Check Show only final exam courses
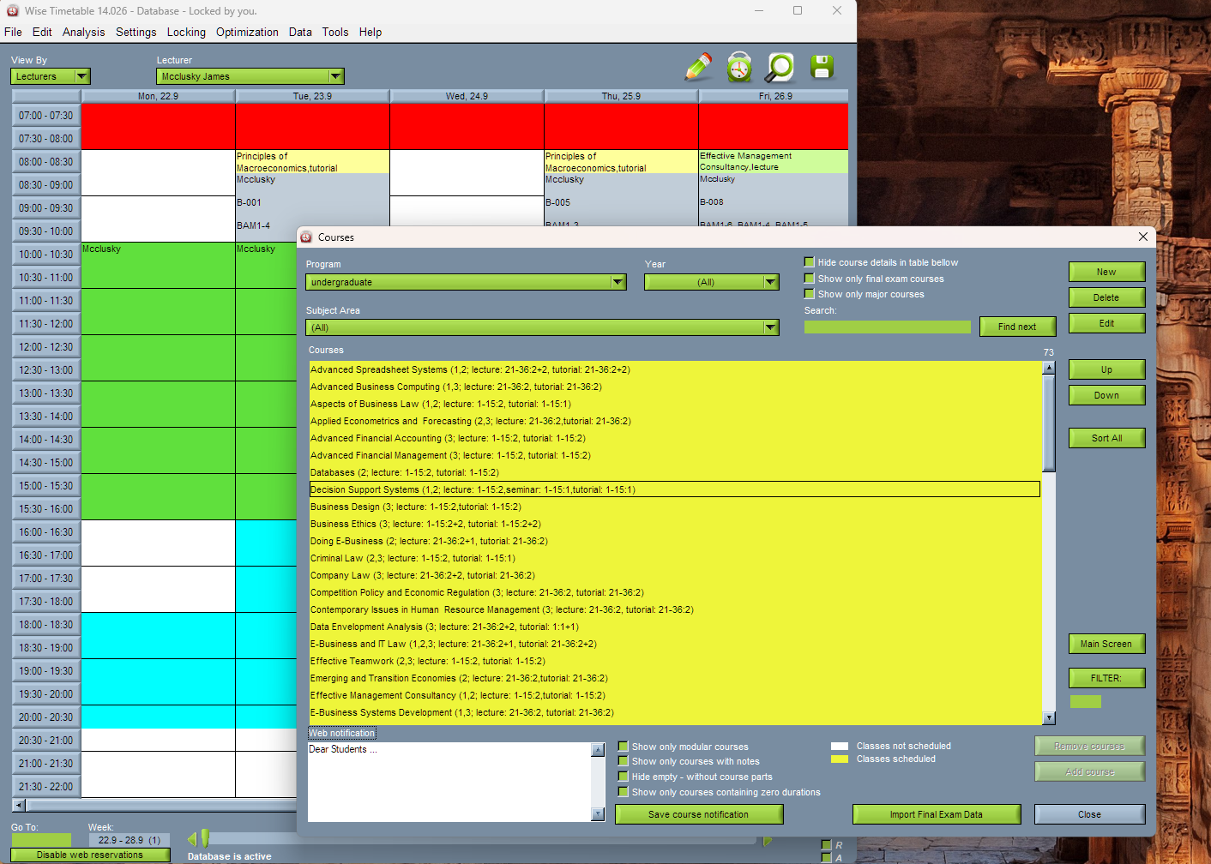This screenshot has height=864, width=1211. [809, 279]
